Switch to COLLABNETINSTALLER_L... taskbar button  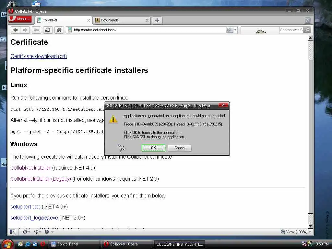click(x=180, y=244)
